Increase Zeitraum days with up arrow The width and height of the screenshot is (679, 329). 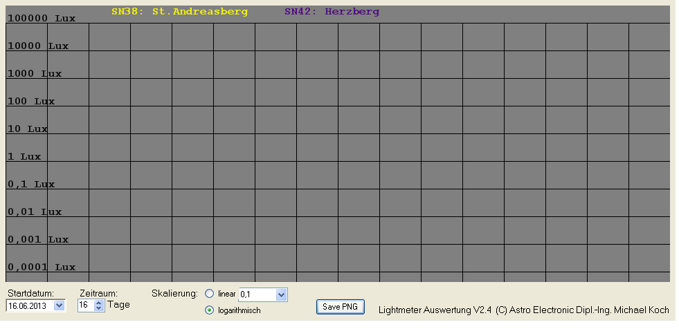click(x=99, y=303)
